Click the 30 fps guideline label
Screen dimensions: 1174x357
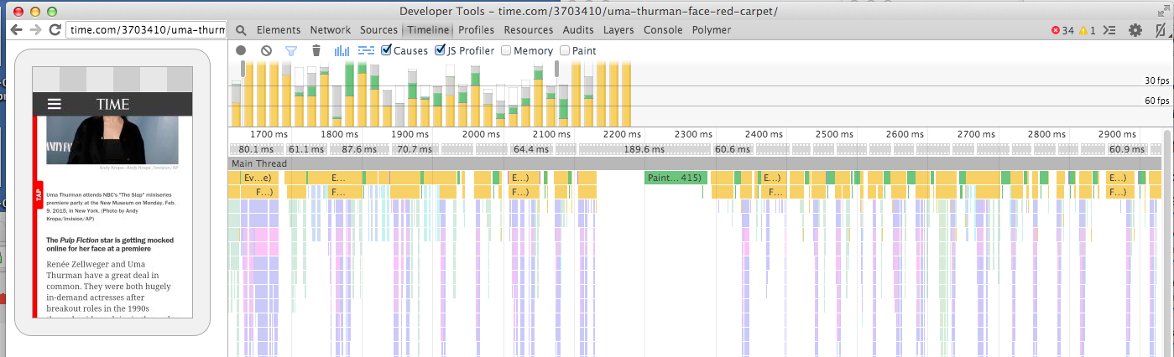(x=1156, y=81)
